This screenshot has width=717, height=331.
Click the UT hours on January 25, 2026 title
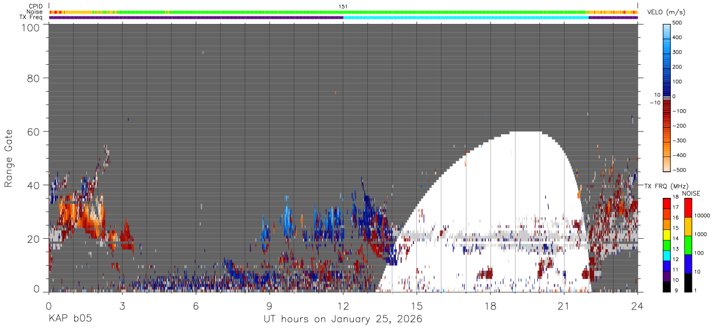tap(343, 319)
